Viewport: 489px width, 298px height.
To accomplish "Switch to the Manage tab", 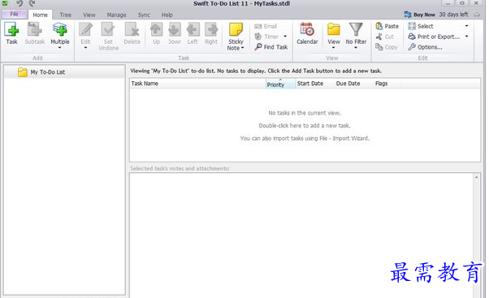I will click(x=117, y=15).
